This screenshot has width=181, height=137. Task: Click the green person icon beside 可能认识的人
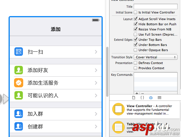[19, 95]
